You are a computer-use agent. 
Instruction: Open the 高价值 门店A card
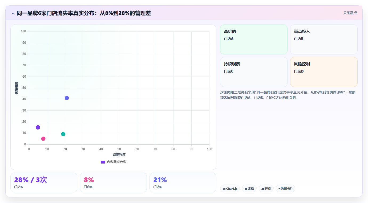(x=254, y=39)
